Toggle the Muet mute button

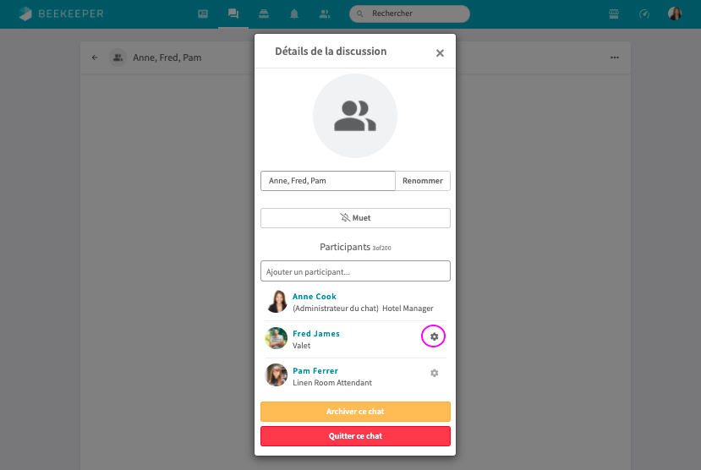(355, 218)
